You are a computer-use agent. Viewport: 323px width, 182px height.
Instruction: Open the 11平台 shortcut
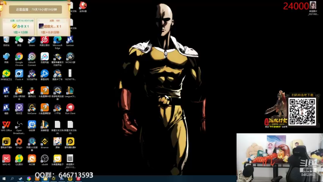click(57, 109)
